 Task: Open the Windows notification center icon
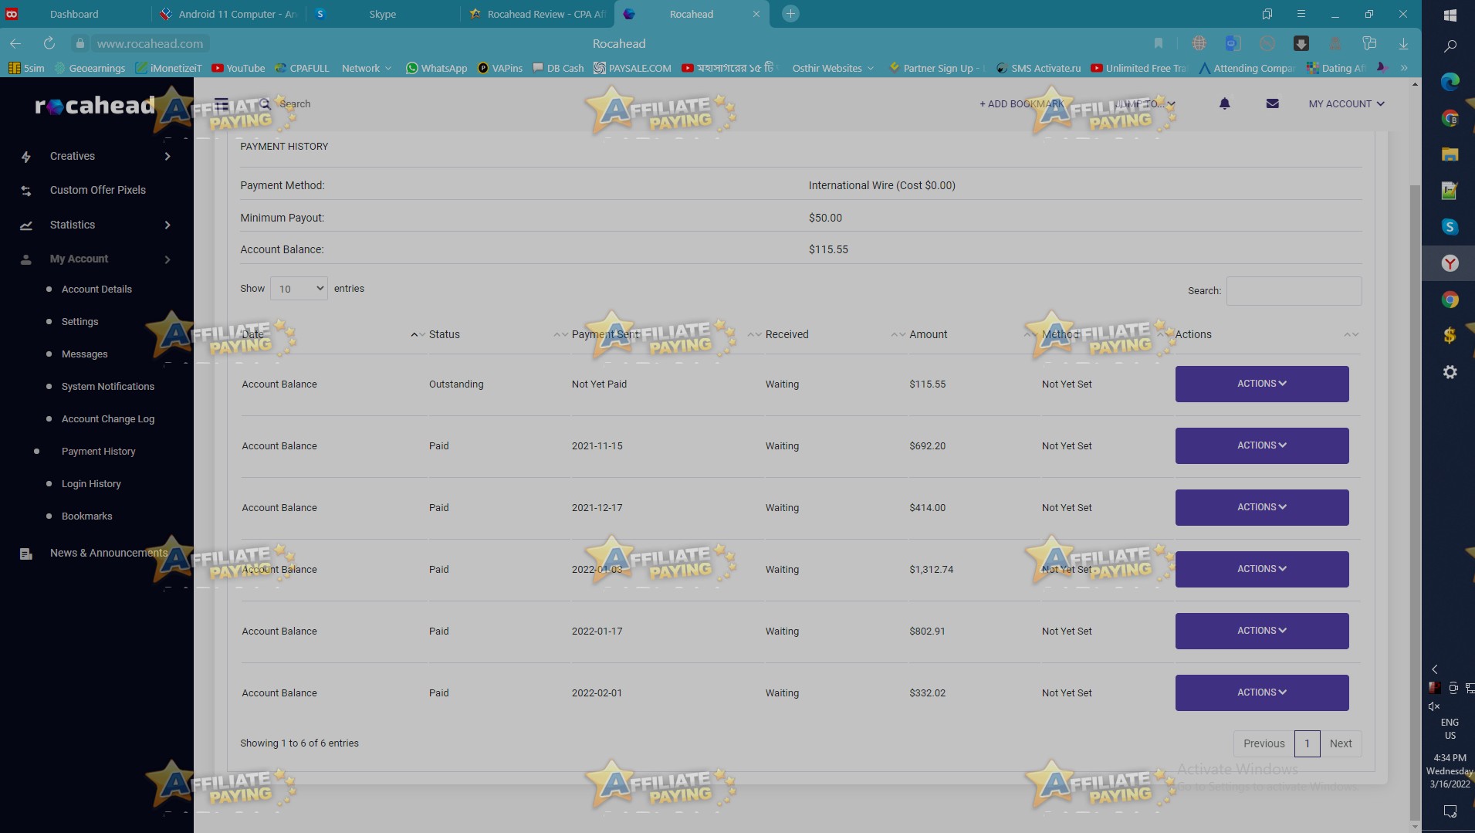click(1450, 811)
